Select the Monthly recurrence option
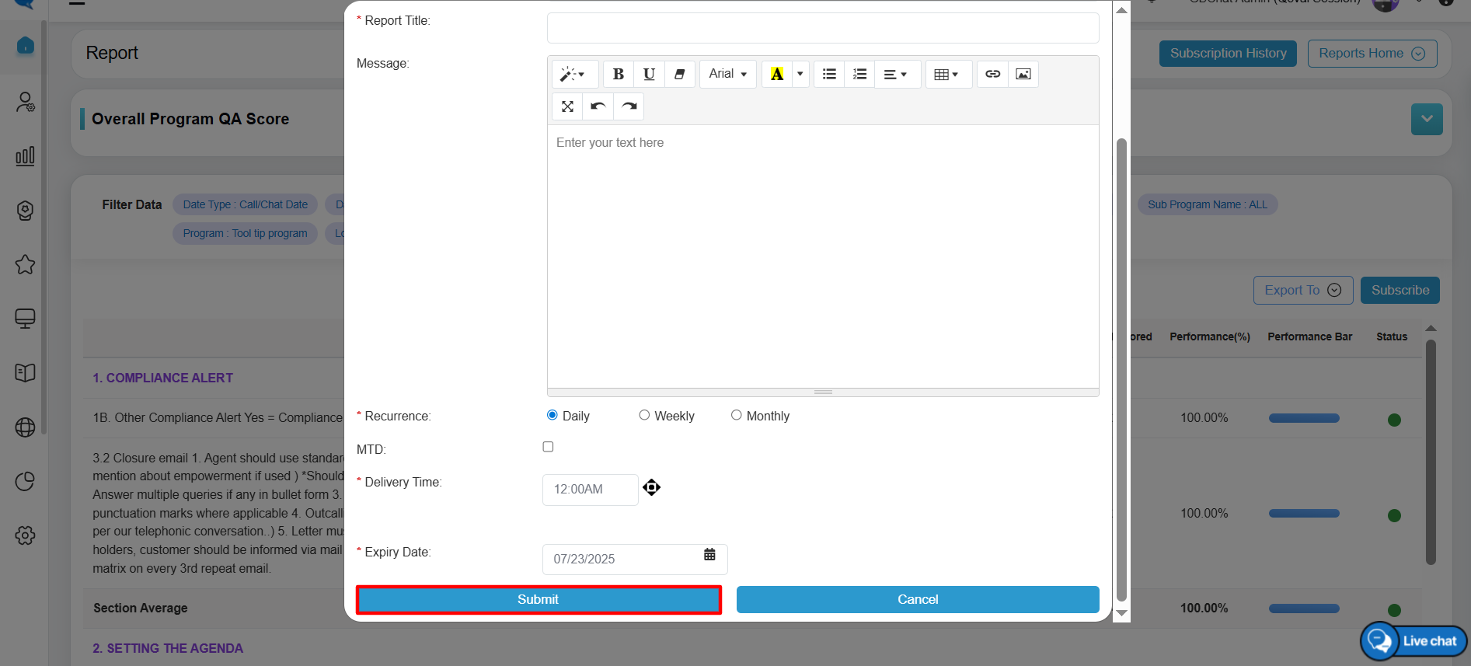Image resolution: width=1471 pixels, height=666 pixels. click(736, 416)
